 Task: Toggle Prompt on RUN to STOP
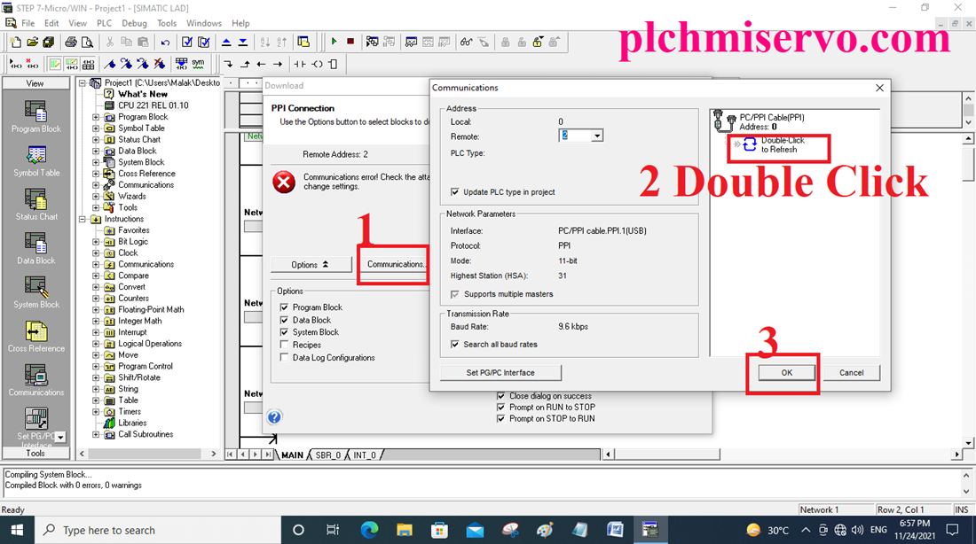pyautogui.click(x=501, y=408)
